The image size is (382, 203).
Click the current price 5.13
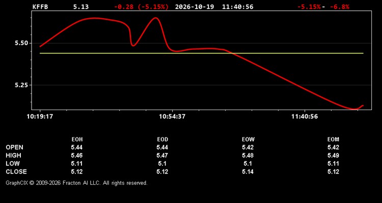point(81,7)
